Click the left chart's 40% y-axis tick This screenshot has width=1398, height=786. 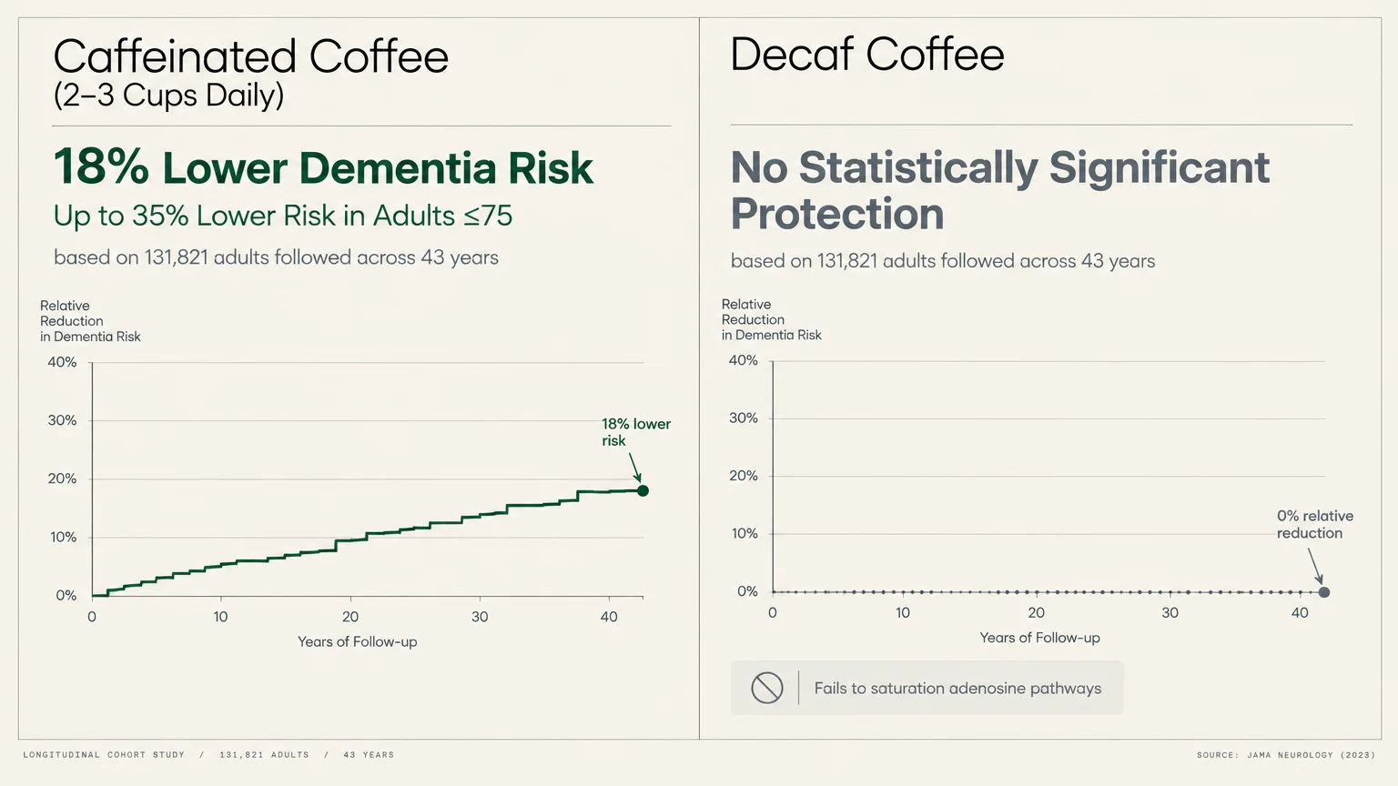62,362
